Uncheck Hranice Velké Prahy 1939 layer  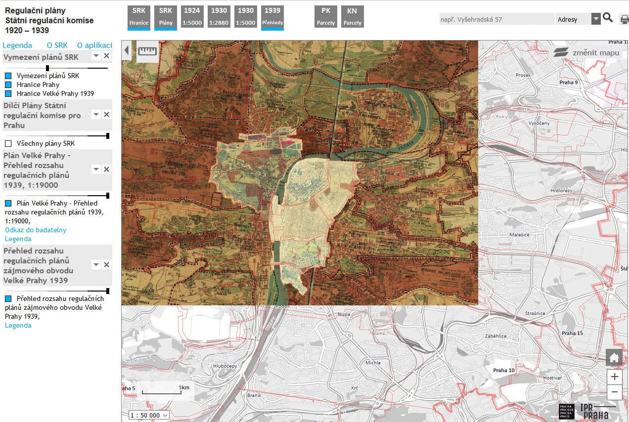8,94
